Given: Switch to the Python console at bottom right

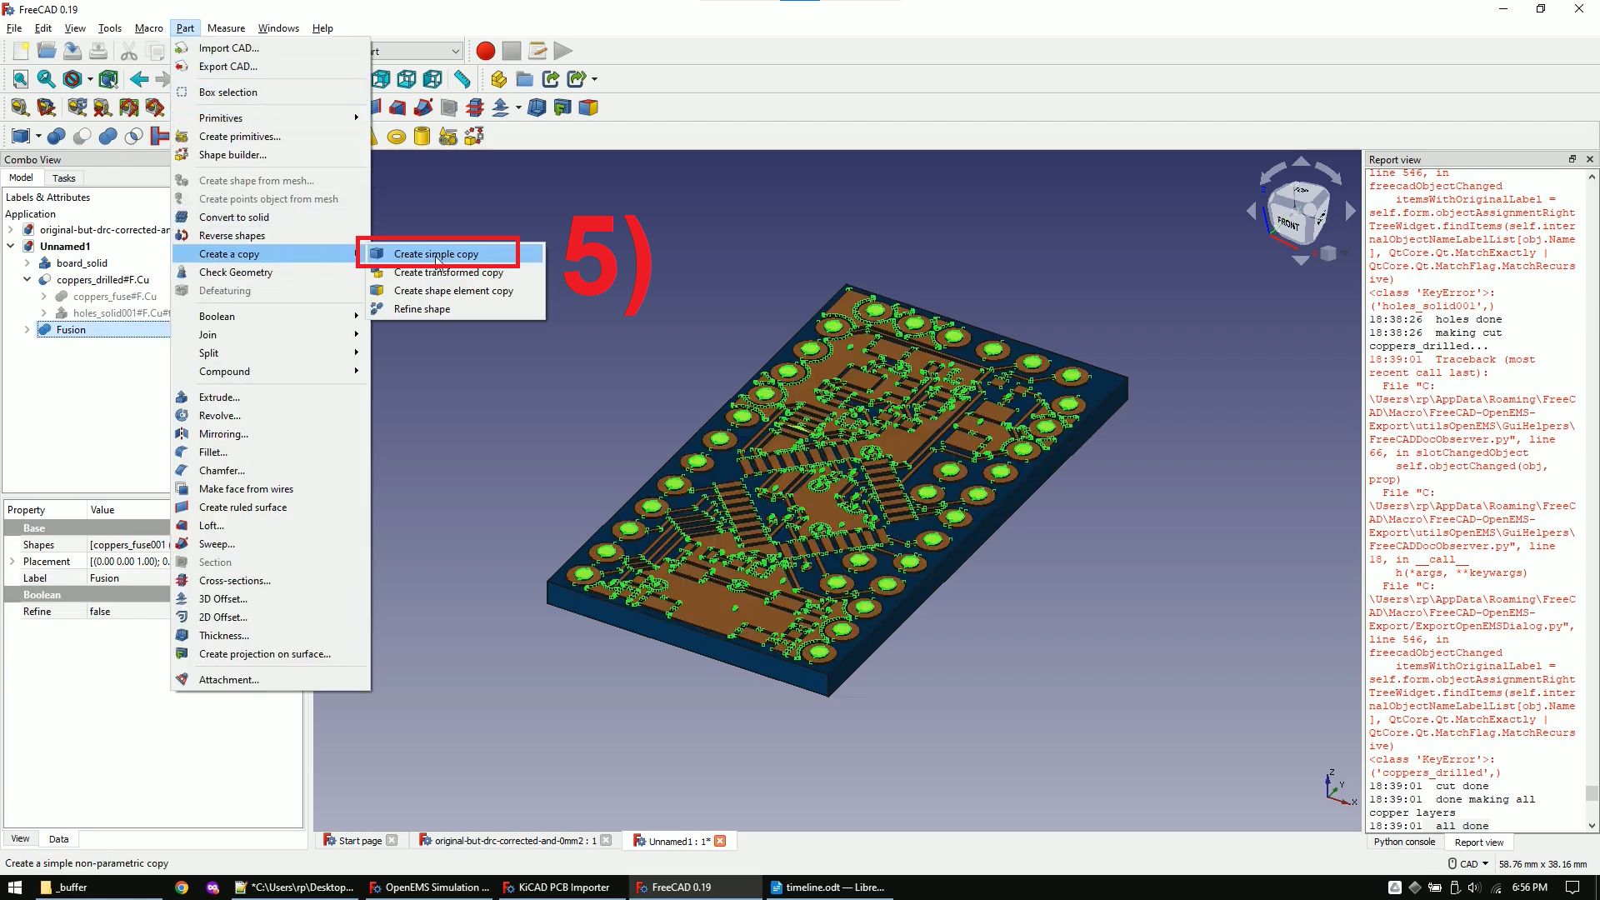Looking at the screenshot, I should [1405, 842].
